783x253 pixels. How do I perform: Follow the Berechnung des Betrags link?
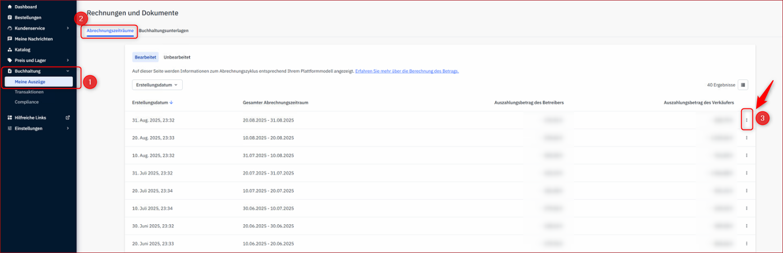click(407, 71)
